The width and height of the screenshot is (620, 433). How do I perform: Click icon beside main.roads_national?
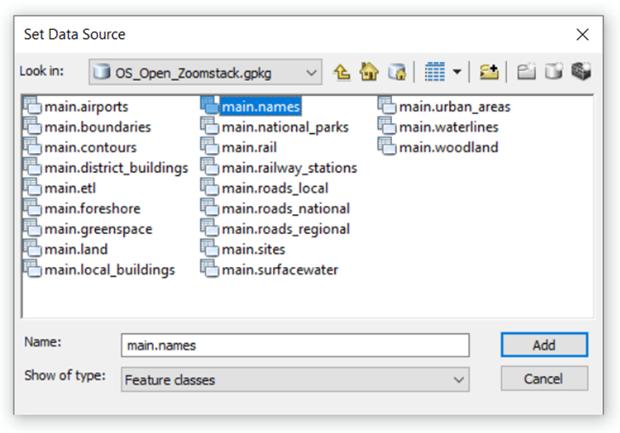(x=209, y=208)
